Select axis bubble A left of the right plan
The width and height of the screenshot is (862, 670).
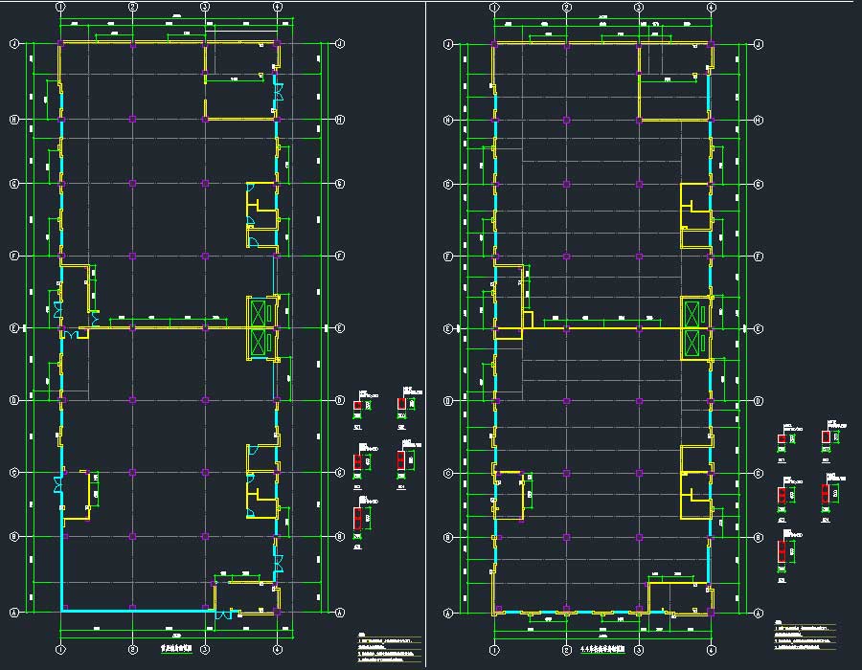point(447,613)
